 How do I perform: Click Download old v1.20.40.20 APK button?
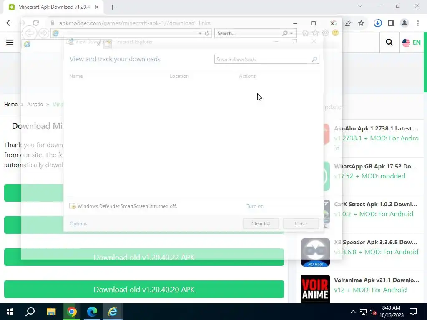144,289
